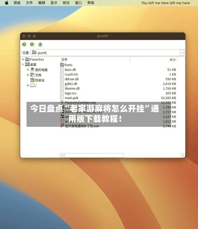
Task: Expand the 文档 tree node
Action: tap(28, 75)
